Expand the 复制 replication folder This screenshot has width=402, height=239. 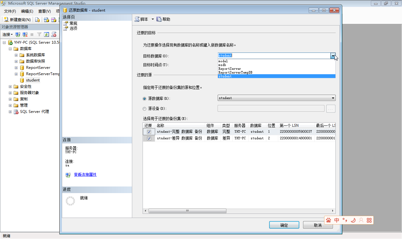click(10, 99)
